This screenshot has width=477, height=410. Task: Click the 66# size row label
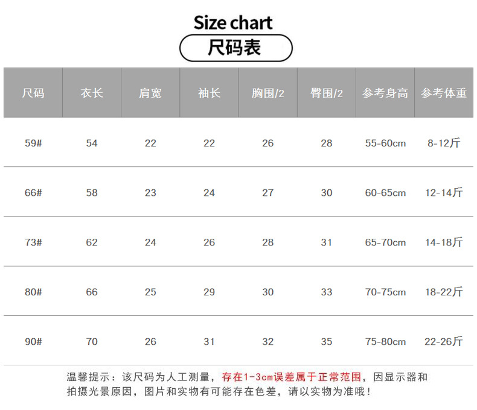(x=33, y=193)
